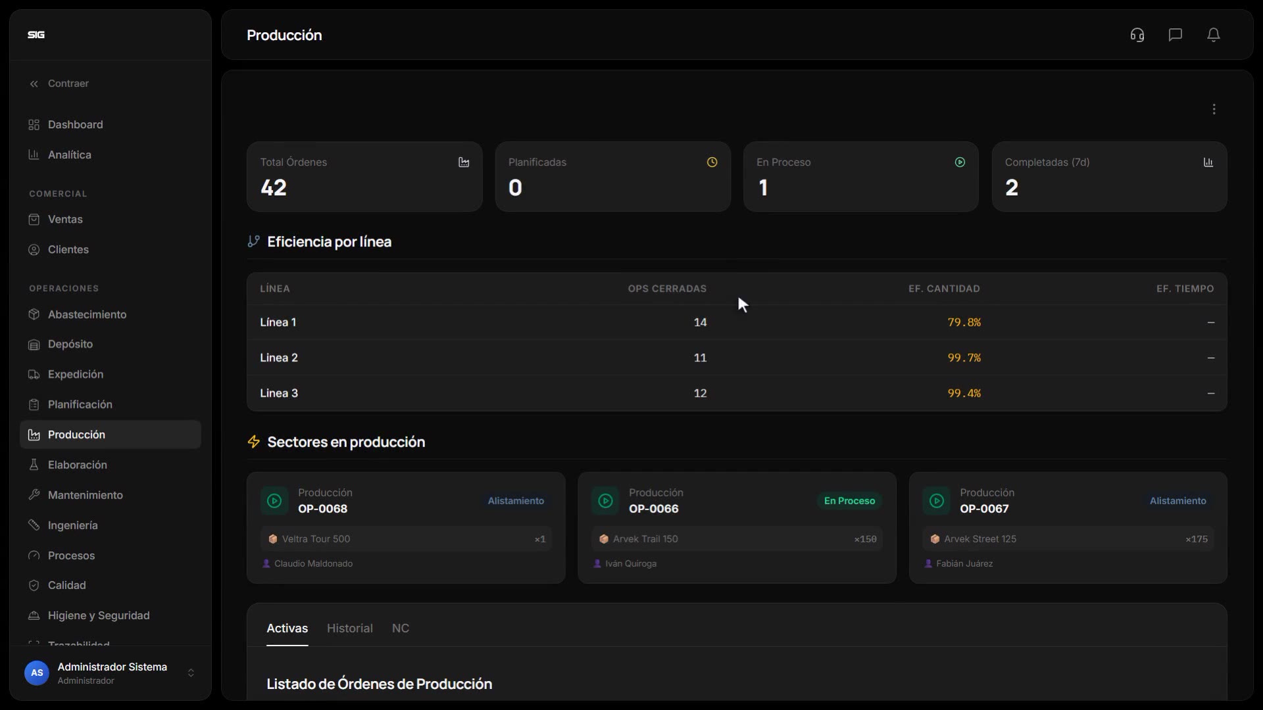The width and height of the screenshot is (1263, 710).
Task: Click the Planificadas clock icon
Action: point(712,162)
